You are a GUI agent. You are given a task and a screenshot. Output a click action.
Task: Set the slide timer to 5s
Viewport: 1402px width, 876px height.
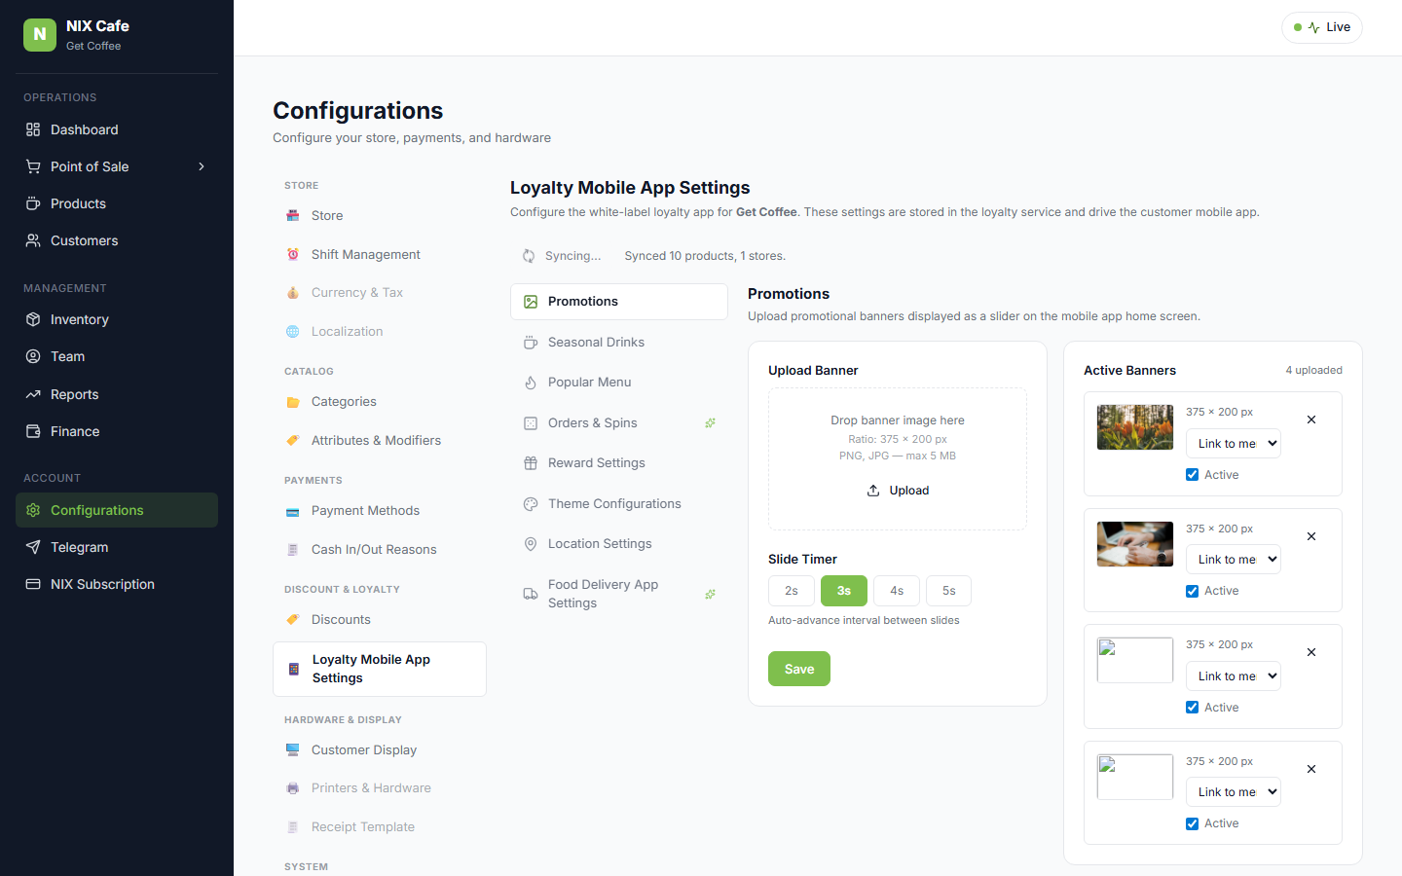948,591
